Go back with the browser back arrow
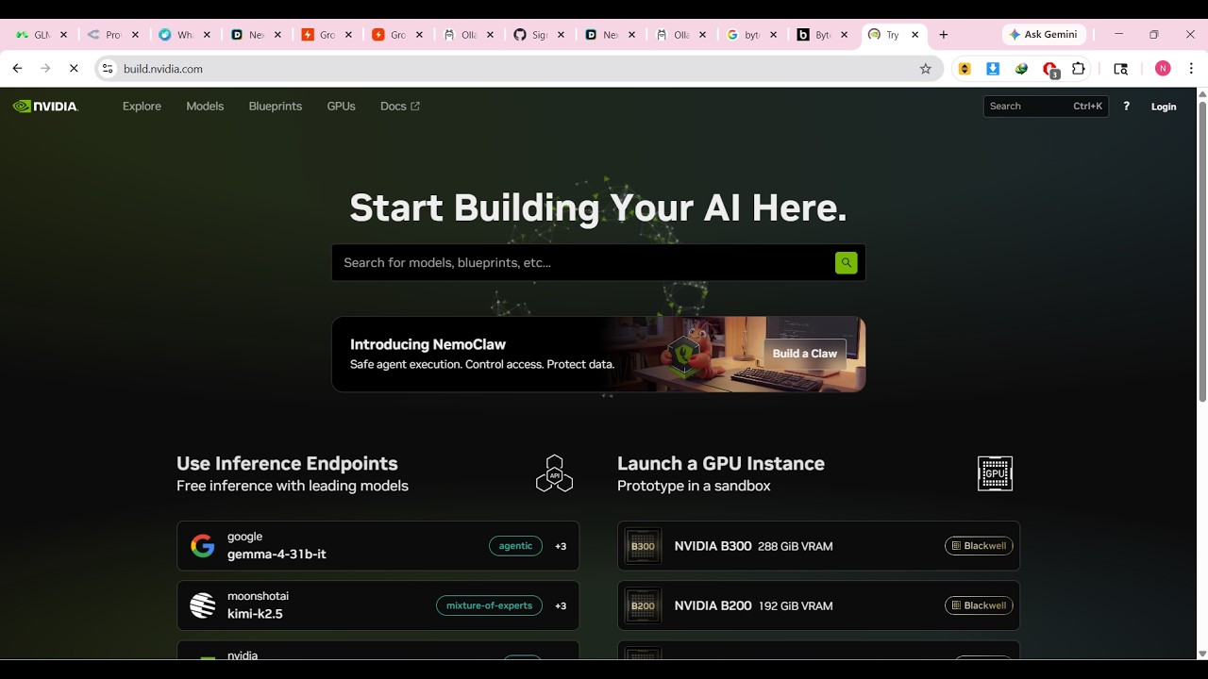 point(17,69)
